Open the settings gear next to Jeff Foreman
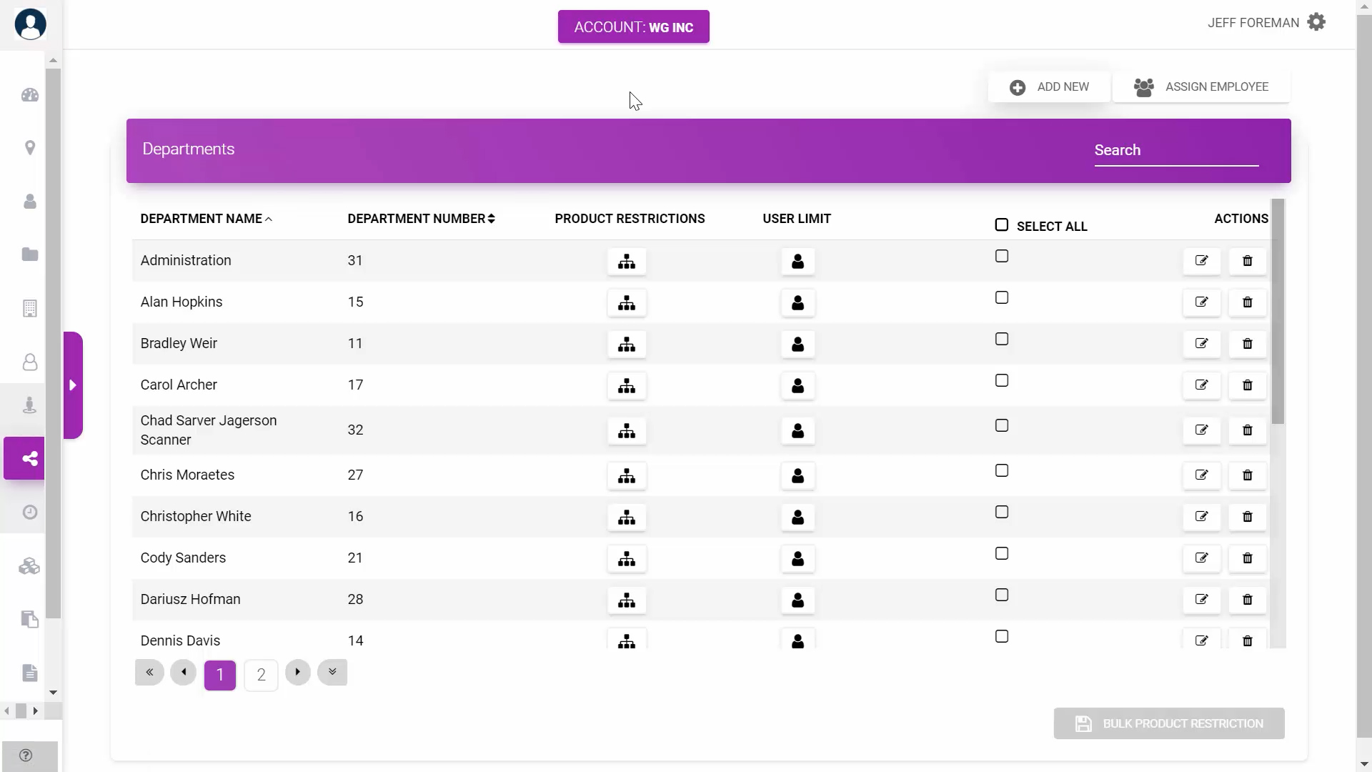The image size is (1372, 772). pos(1316,22)
